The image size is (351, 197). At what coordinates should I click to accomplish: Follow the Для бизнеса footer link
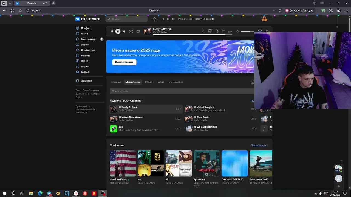pos(82,94)
